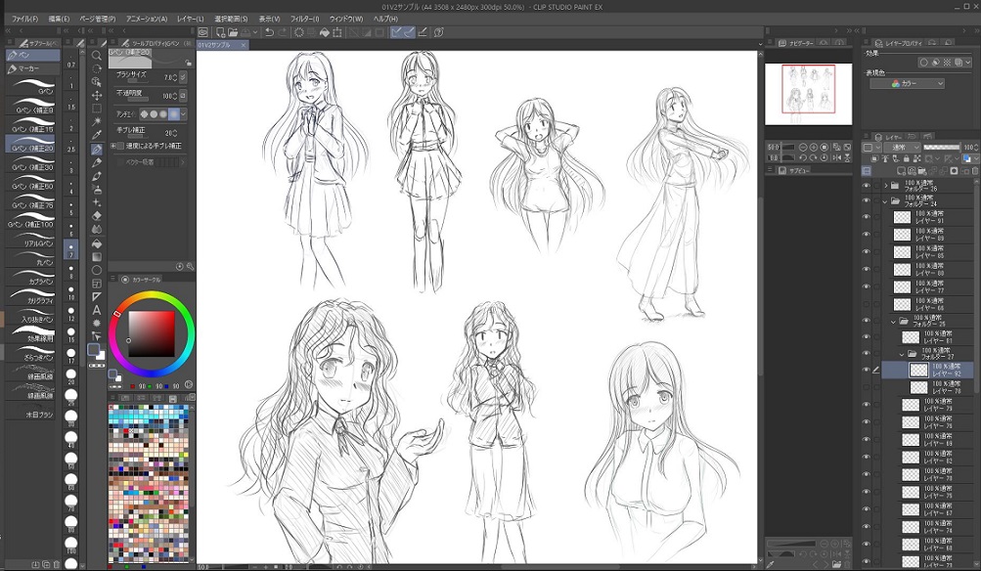
Task: Select the Pen tool in the toolbox
Action: pos(97,150)
